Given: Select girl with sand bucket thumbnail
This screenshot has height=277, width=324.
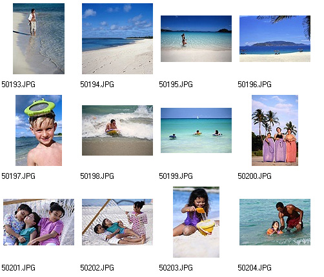Looking at the screenshot, I should point(196,222).
